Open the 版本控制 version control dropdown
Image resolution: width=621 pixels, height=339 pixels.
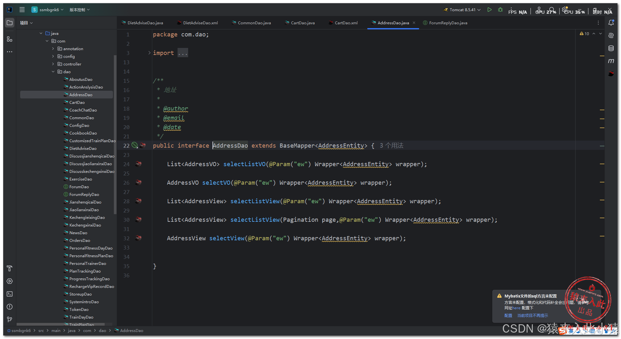pyautogui.click(x=80, y=10)
